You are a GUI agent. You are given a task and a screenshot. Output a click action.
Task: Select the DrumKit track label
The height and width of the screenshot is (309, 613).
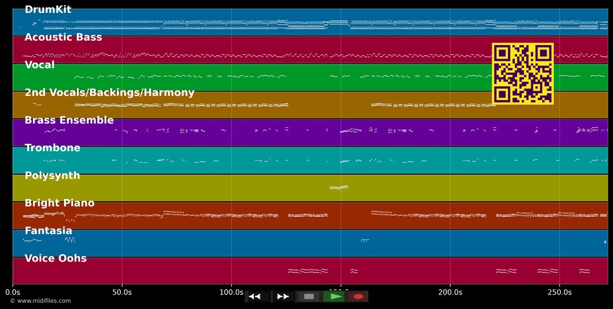point(48,10)
